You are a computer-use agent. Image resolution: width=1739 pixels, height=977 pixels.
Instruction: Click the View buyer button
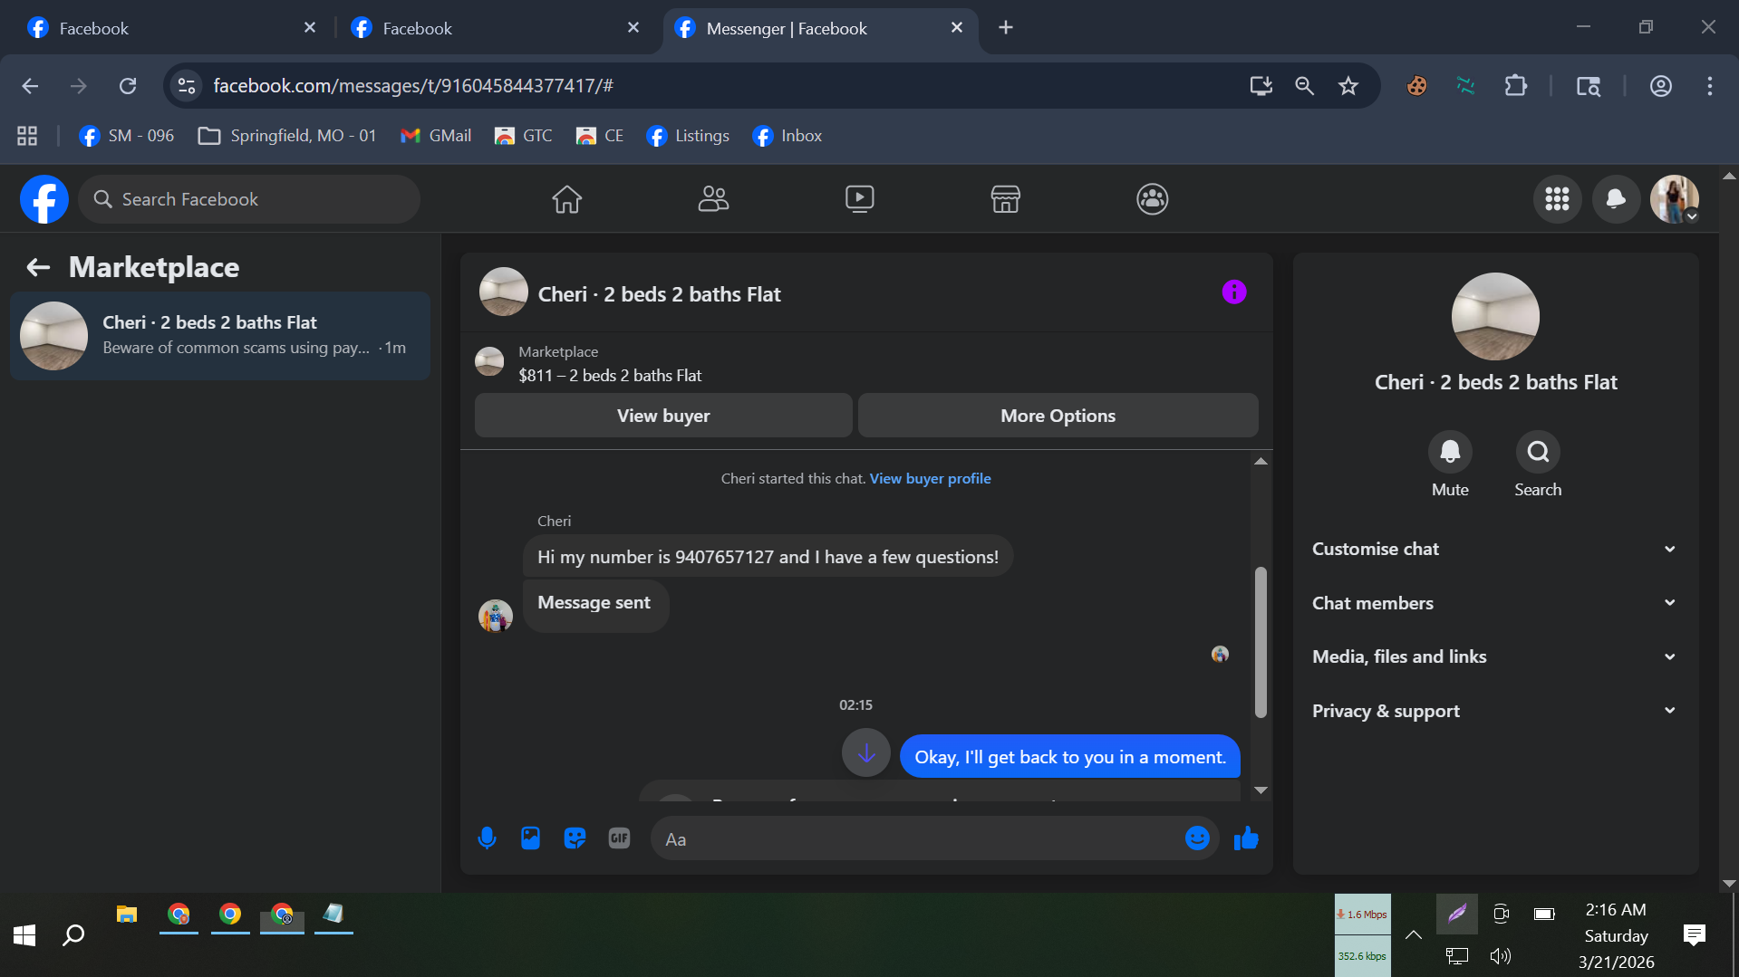coord(663,416)
